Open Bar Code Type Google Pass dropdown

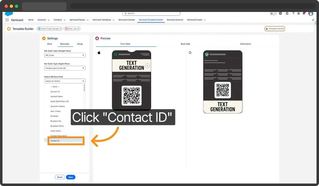[65, 55]
